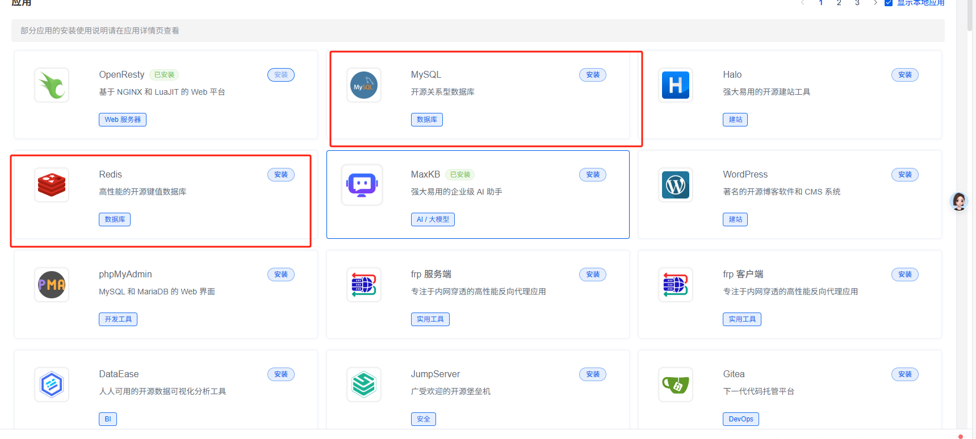Click the 建站 tag under Halo

pos(735,120)
